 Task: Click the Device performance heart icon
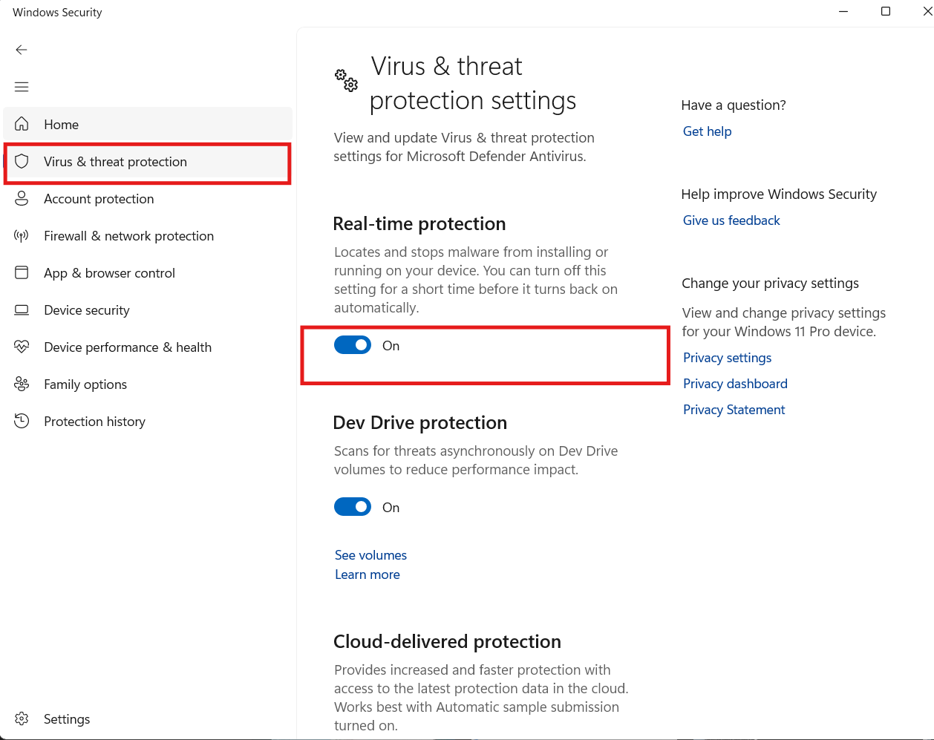coord(22,347)
